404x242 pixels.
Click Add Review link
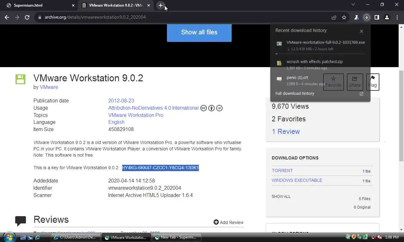click(229, 222)
